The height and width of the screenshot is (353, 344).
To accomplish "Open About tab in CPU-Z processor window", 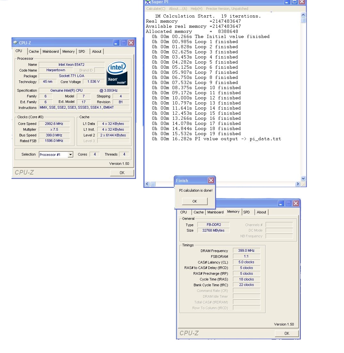I will 97,51.
